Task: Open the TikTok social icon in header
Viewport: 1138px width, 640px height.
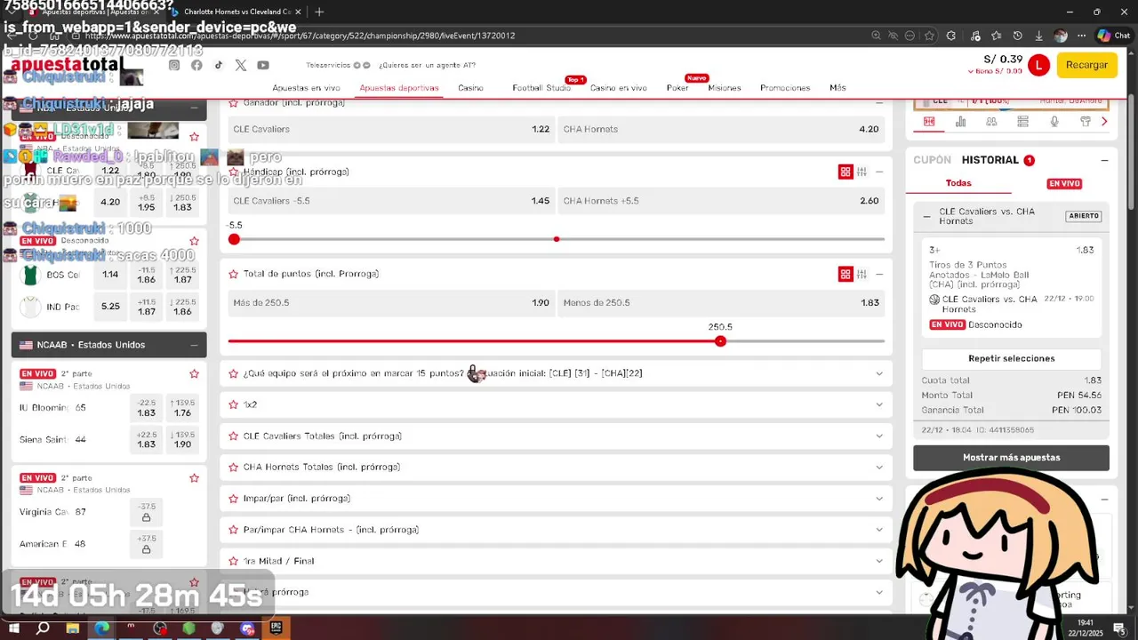Action: pos(219,65)
